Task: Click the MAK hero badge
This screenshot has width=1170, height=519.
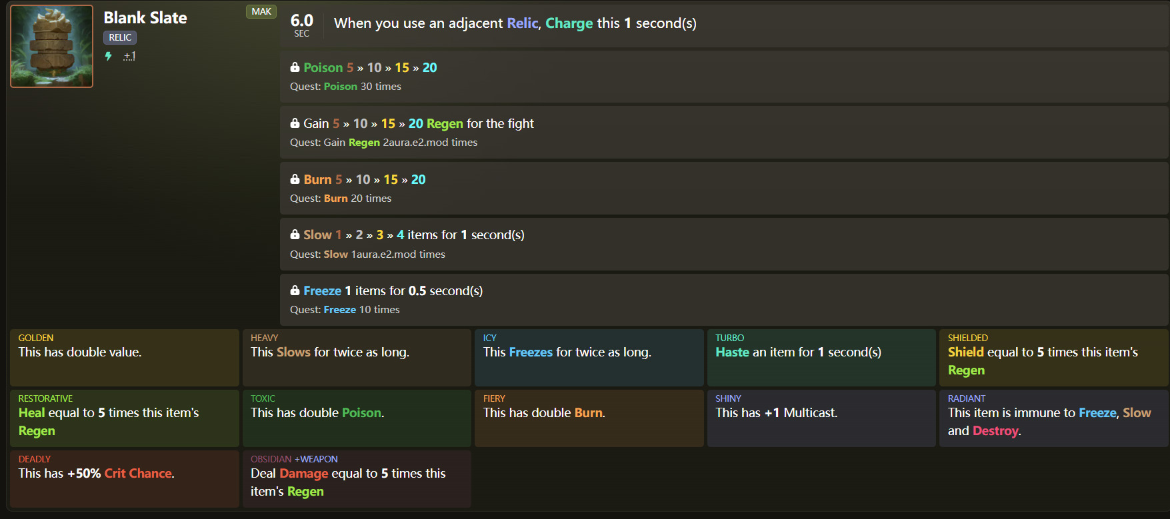Action: 261,11
